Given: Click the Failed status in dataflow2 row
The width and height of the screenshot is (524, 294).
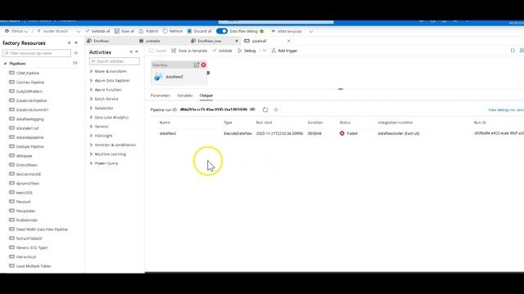Looking at the screenshot, I should [x=349, y=133].
